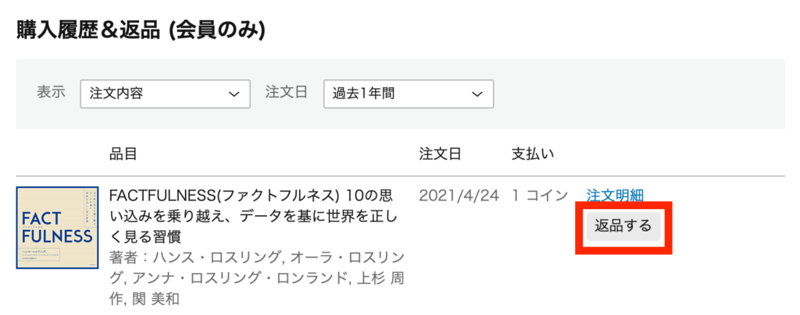Viewport: 800px width, 315px height.
Task: Click the 注文日 column header above the date
Action: [441, 154]
